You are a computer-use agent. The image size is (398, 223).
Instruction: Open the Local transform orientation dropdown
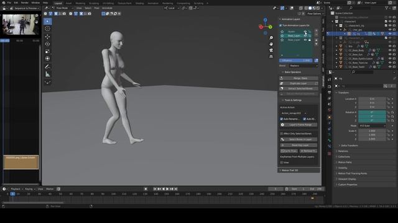click(x=172, y=8)
